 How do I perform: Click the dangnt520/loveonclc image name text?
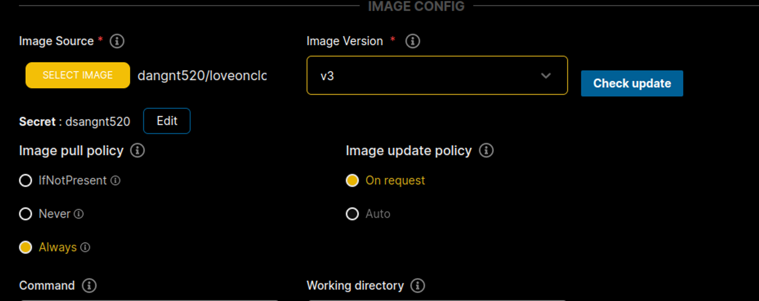[202, 76]
